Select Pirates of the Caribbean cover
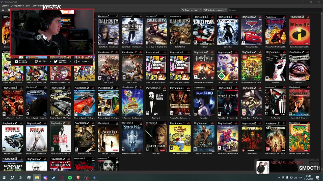Image resolution: width=323 pixels, height=181 pixels. pos(180,101)
